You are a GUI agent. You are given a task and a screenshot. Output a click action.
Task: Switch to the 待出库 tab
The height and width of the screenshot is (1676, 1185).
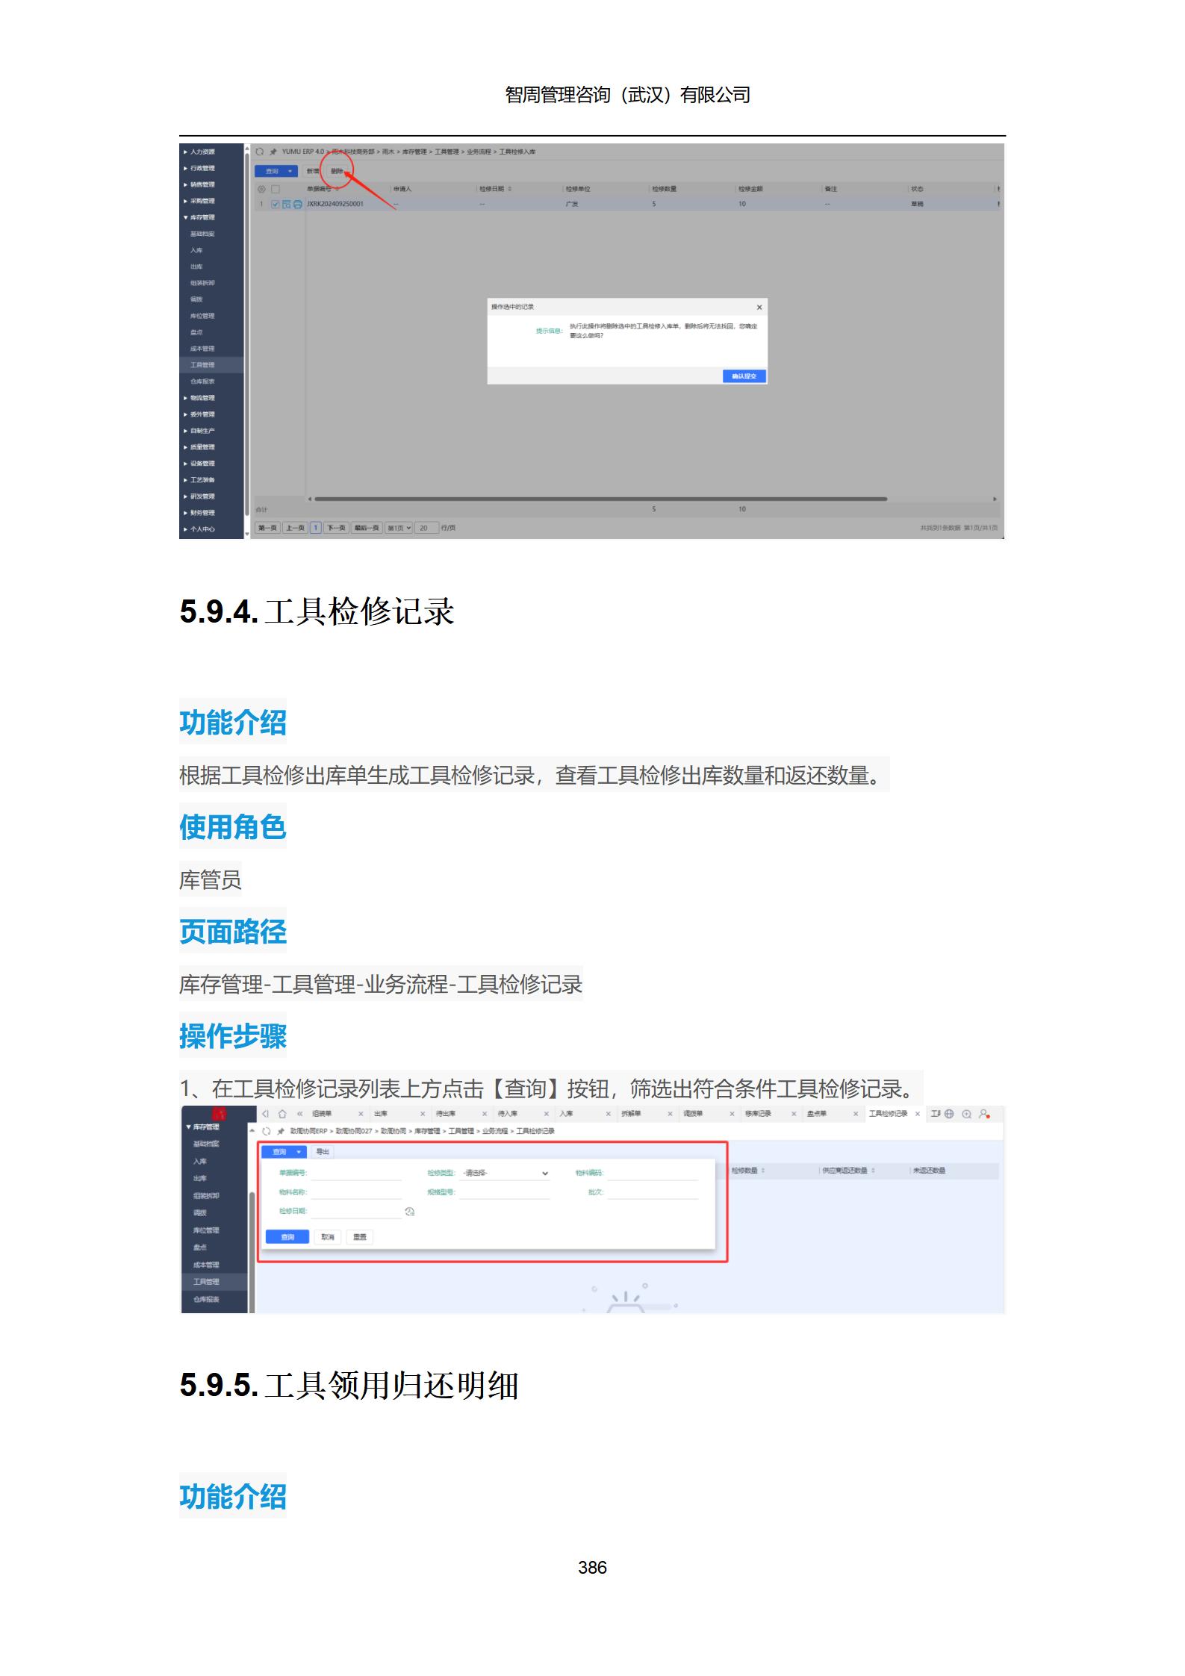pos(446,1114)
